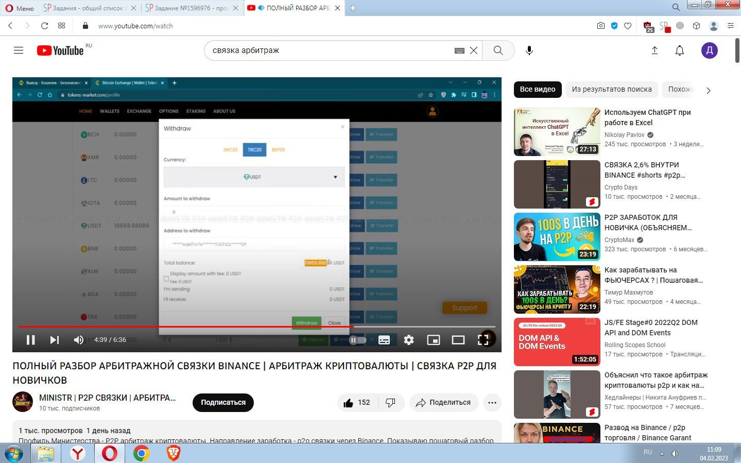Open the MINISTR channel name link

[107, 398]
